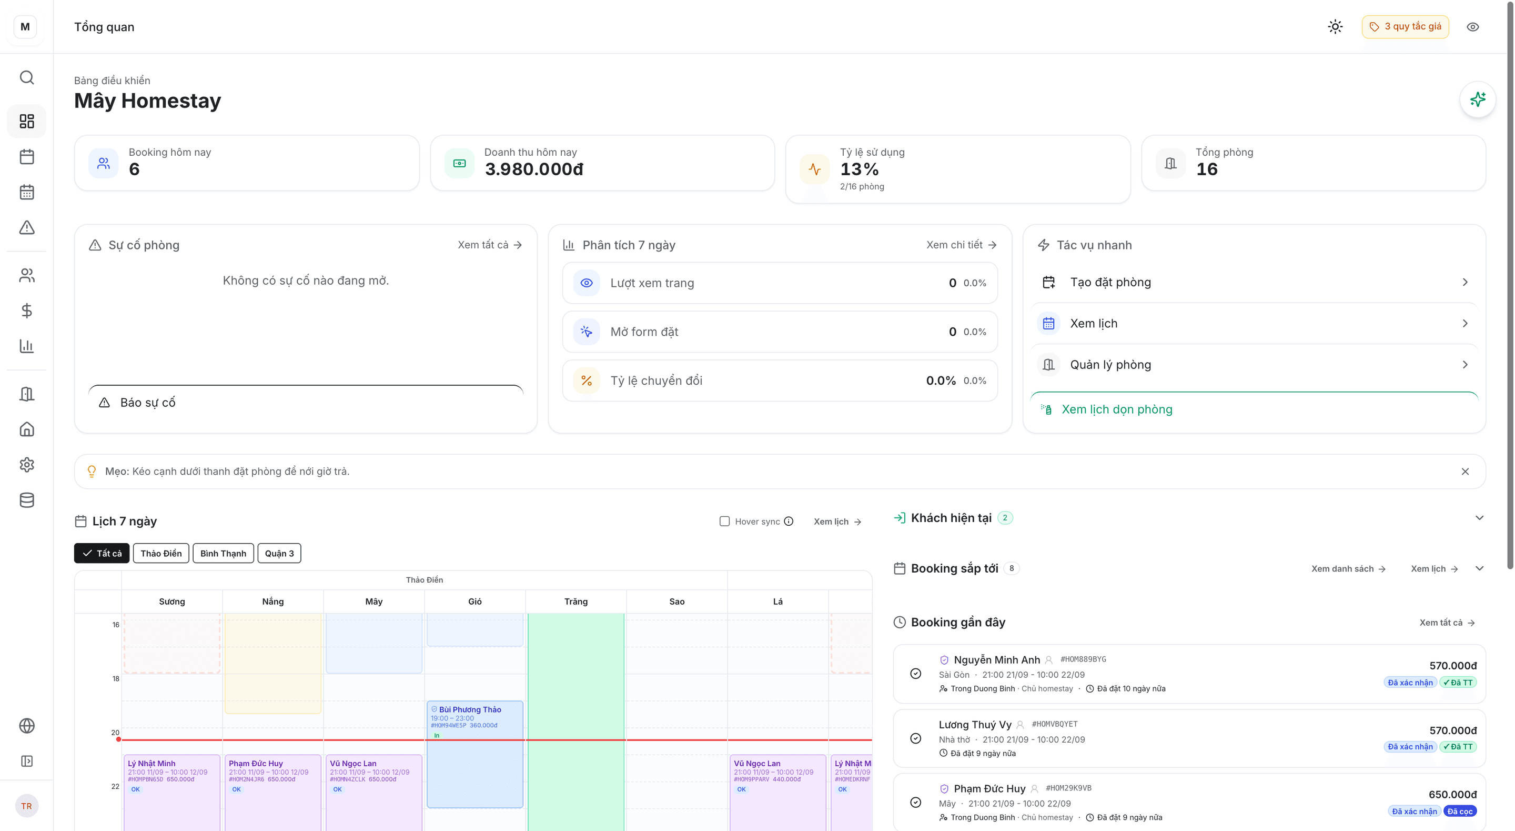Open Tạo đặt phòng quick action
This screenshot has height=831, width=1515.
(1254, 283)
